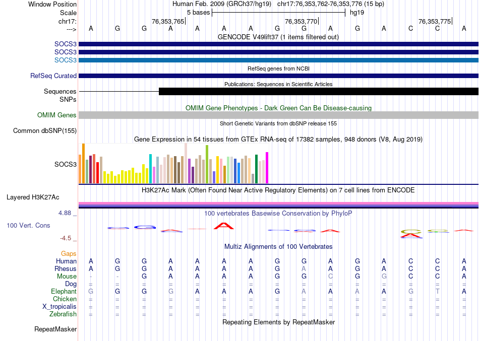Click the Dog alignment row label

(71, 284)
